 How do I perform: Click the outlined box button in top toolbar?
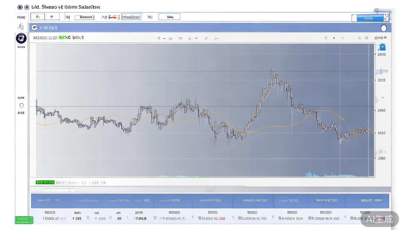pyautogui.click(x=169, y=17)
